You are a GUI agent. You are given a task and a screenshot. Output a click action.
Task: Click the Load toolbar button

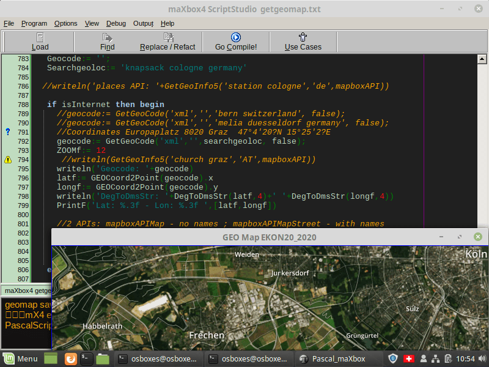click(x=40, y=42)
